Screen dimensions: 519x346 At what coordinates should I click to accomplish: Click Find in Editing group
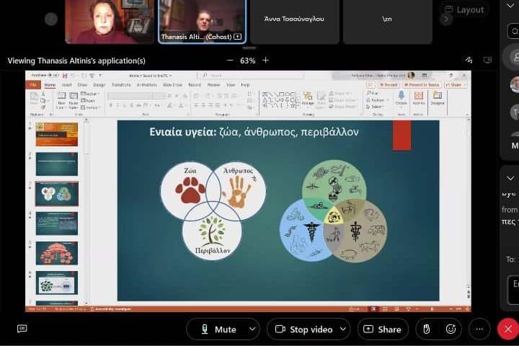373,94
